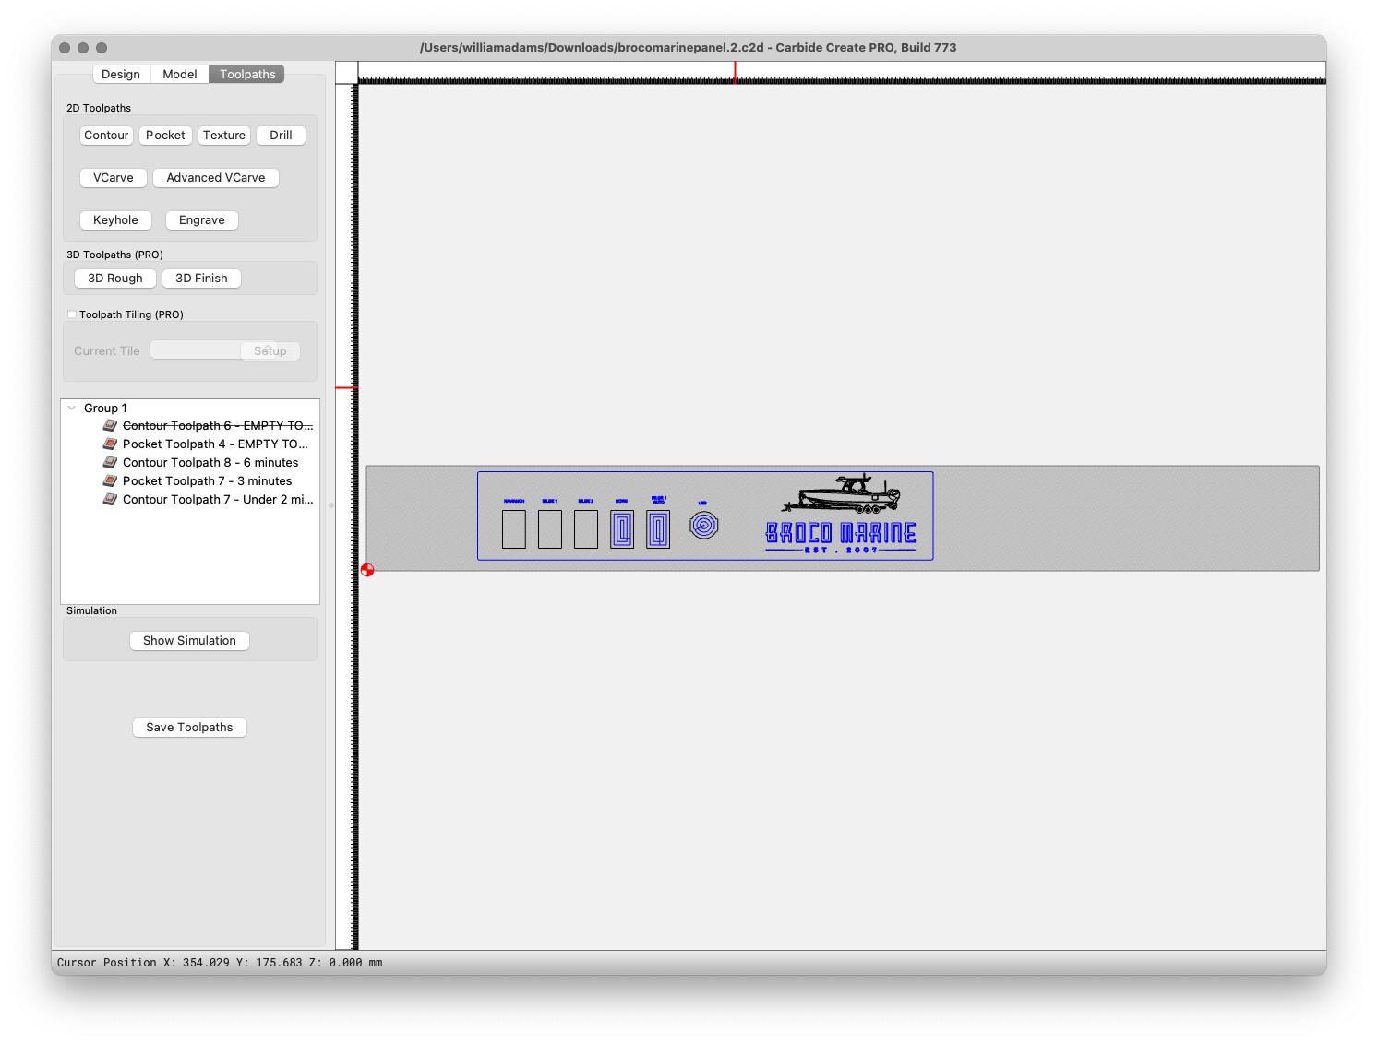Click the Pocket Toolpath 4 icon
1378x1043 pixels.
pyautogui.click(x=110, y=444)
